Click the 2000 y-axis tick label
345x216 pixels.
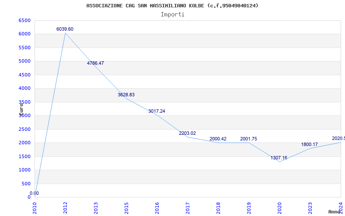25,143
